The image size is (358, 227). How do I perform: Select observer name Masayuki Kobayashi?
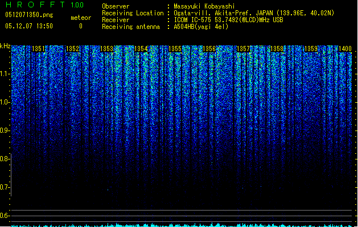point(204,6)
